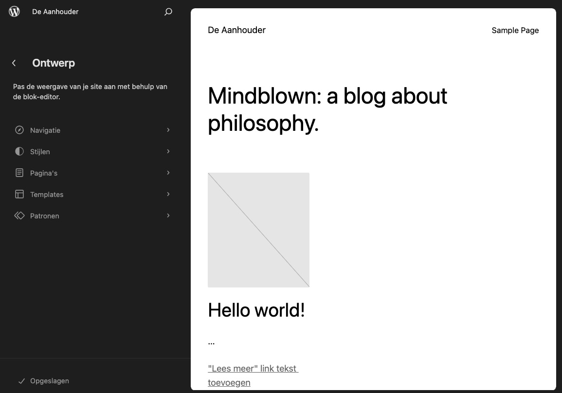Click the Templates layout icon

(x=19, y=194)
